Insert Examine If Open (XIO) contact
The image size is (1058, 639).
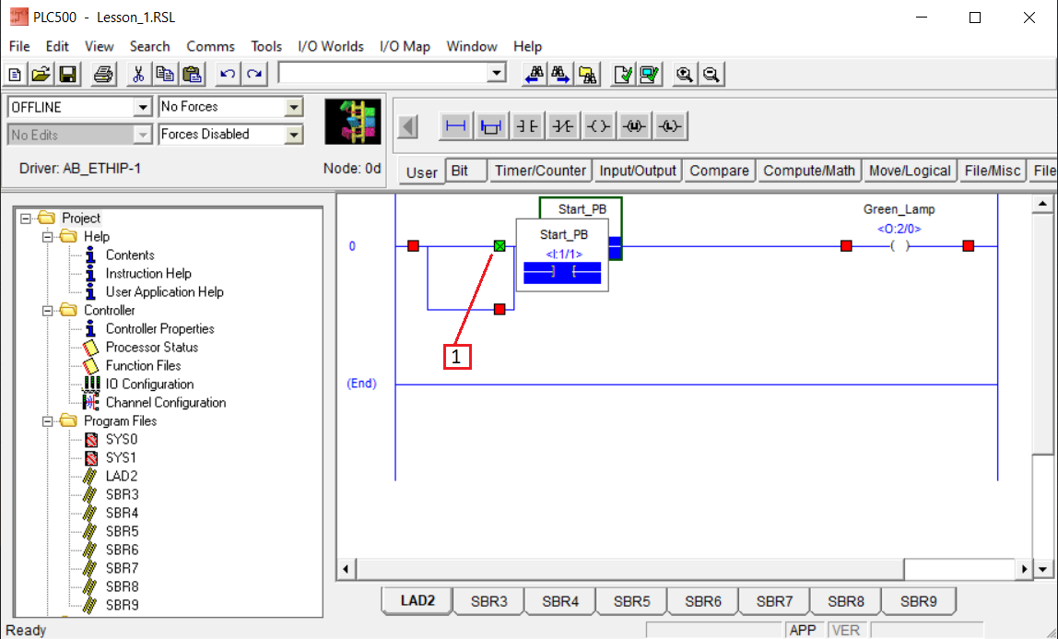[562, 126]
